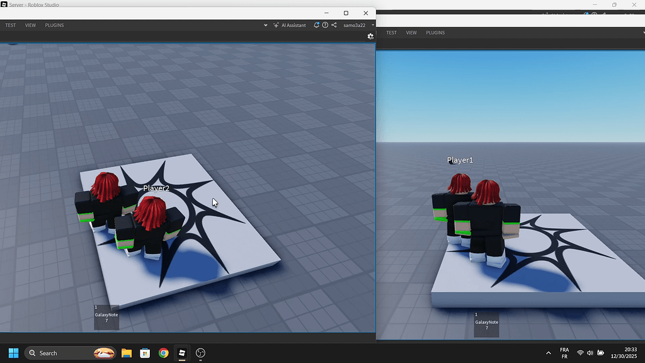Click the Help question-mark icon
645x363 pixels.
[x=325, y=25]
